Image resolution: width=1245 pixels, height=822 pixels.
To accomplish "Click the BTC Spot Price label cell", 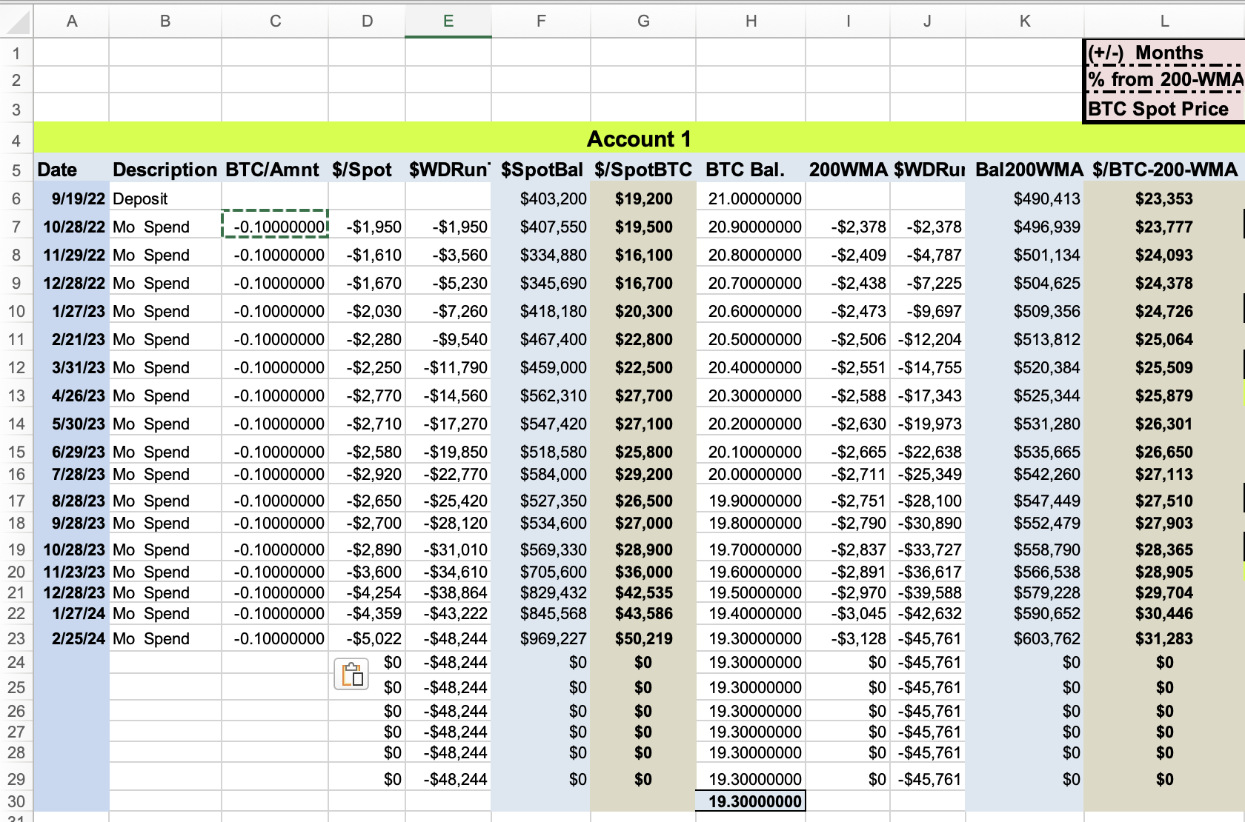I will [1164, 109].
